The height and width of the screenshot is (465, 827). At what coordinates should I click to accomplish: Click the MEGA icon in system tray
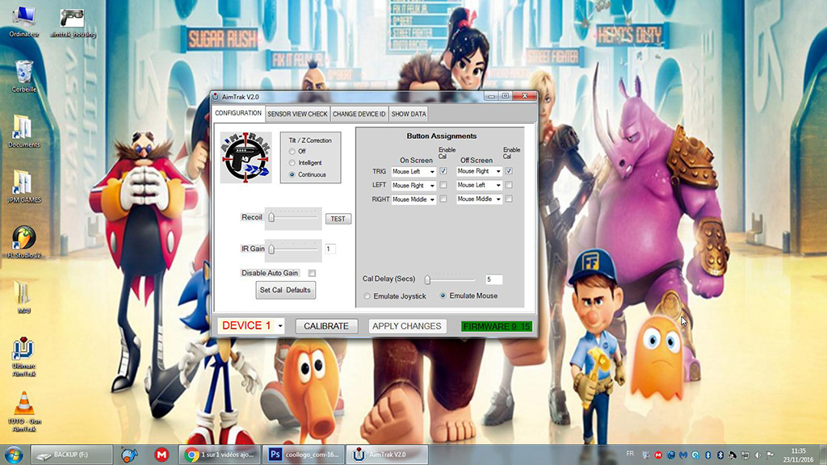click(x=658, y=455)
